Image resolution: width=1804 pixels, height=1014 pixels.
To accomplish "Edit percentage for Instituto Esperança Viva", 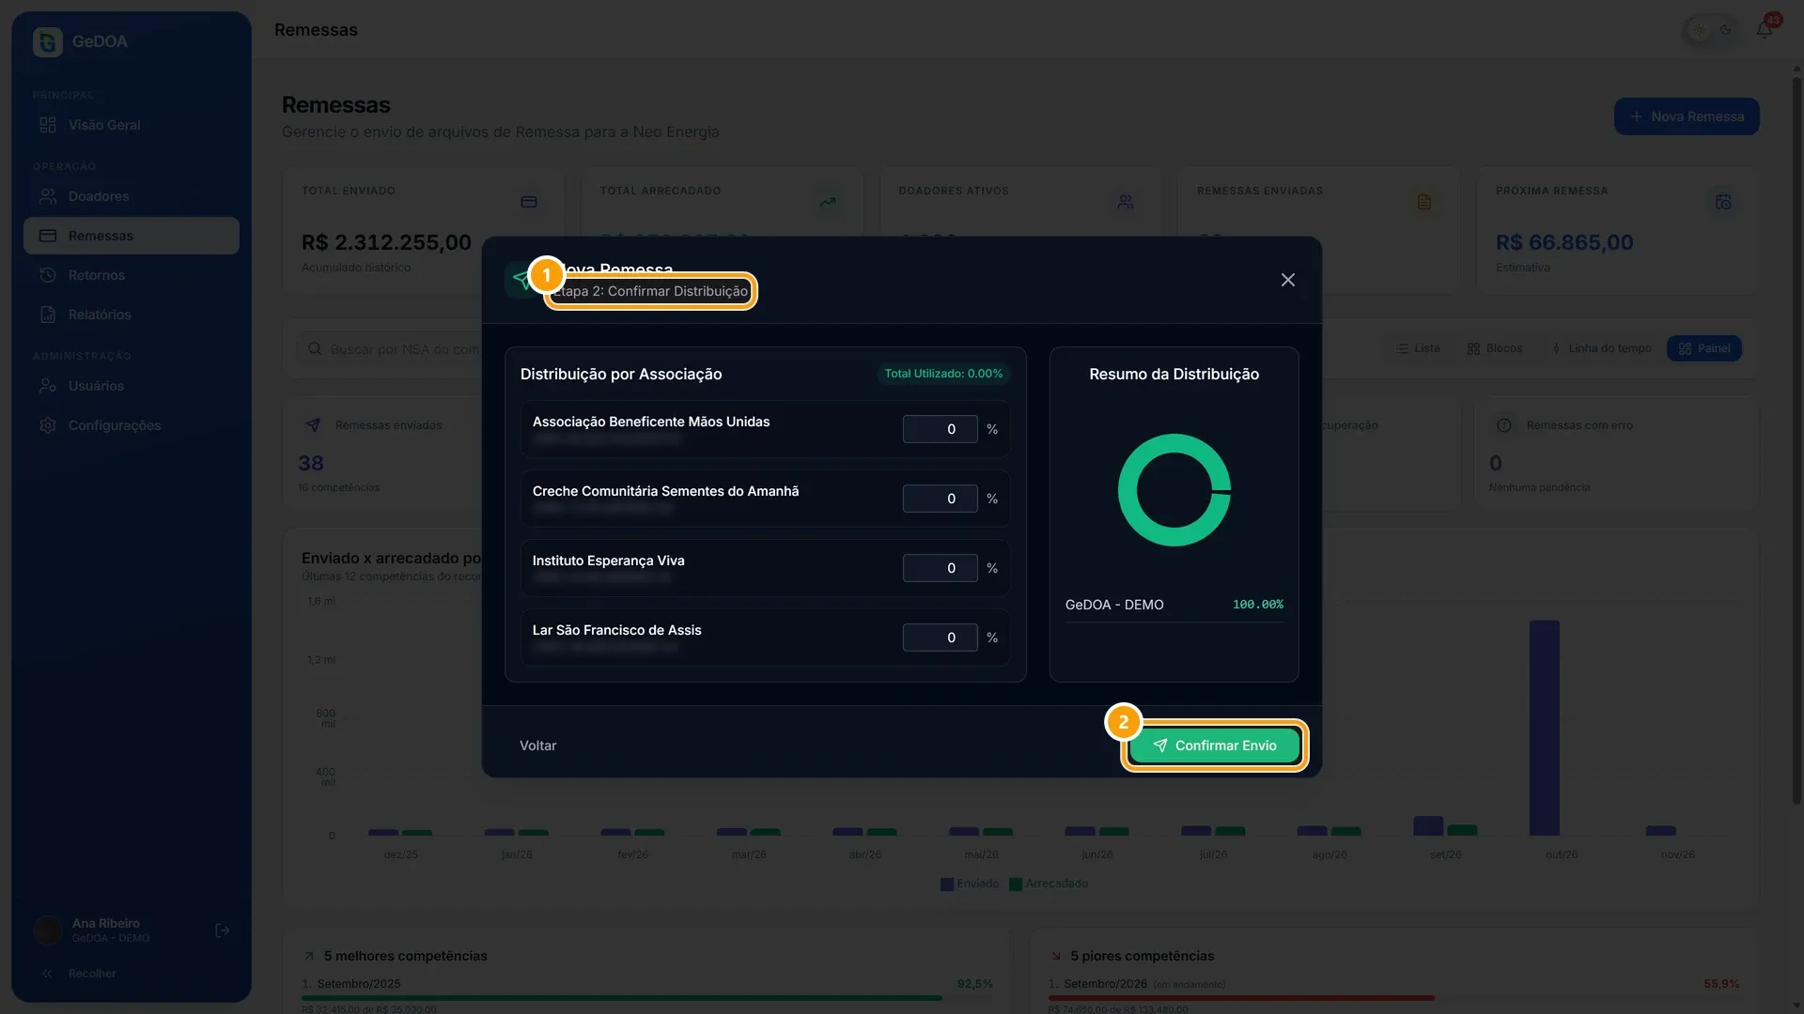I will click(x=940, y=568).
